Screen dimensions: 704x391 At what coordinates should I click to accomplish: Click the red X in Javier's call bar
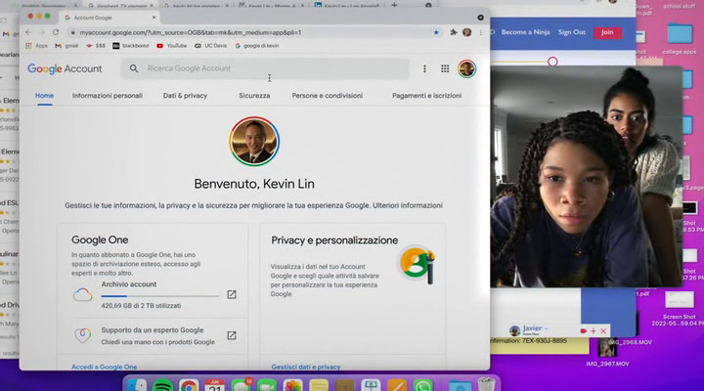tap(603, 330)
